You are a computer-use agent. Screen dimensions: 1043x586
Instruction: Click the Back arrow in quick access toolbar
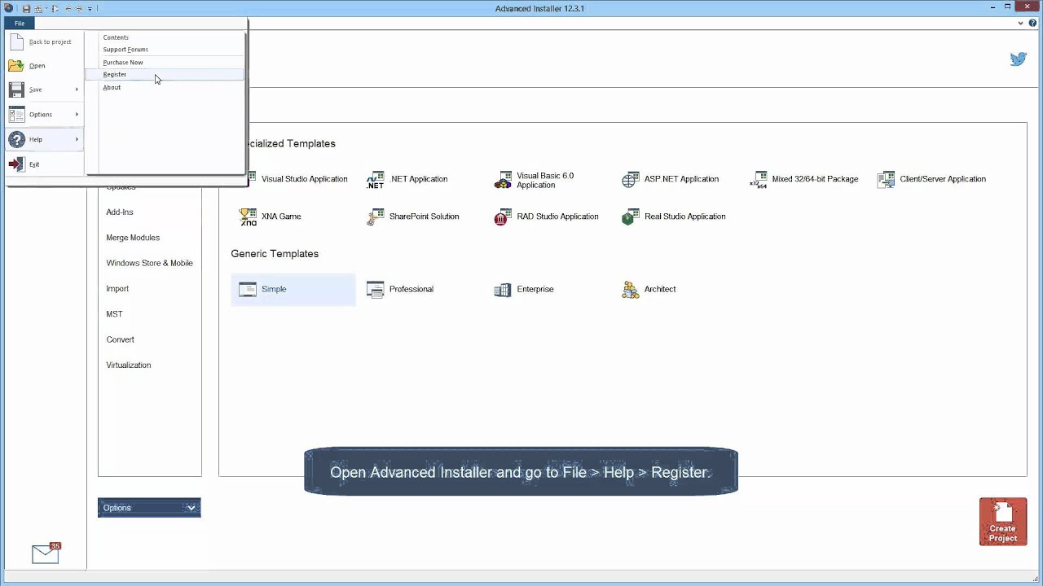[68, 9]
